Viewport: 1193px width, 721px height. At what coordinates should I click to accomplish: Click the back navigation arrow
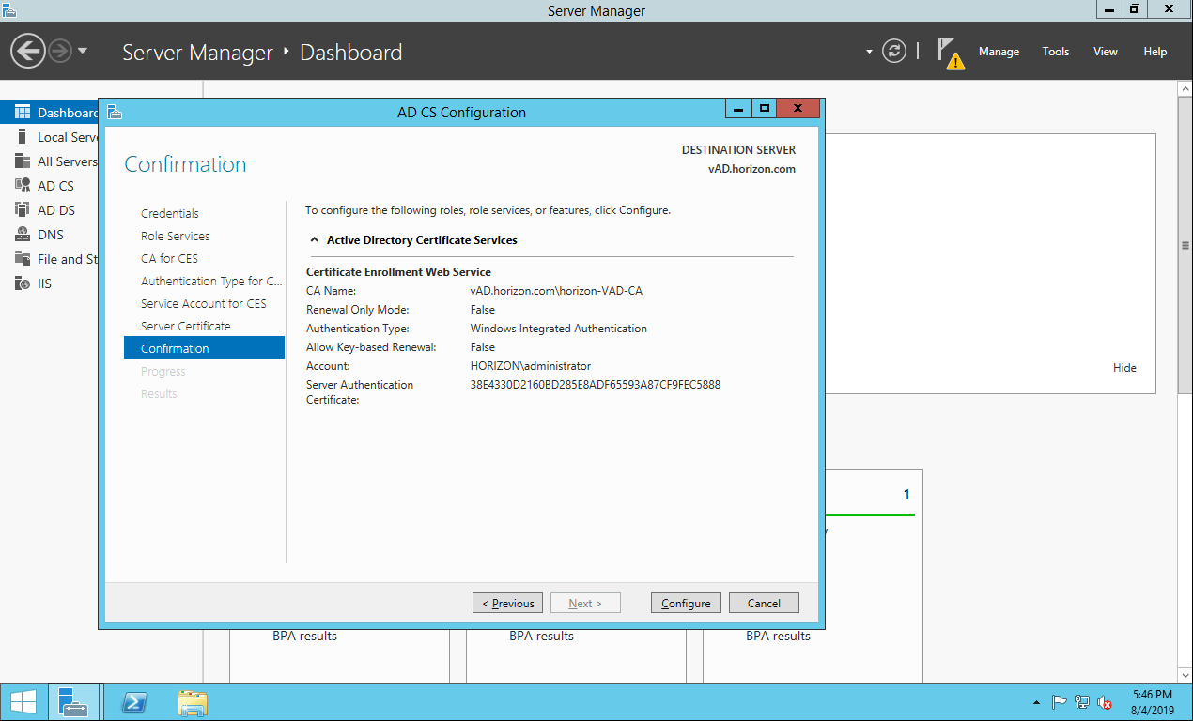28,52
